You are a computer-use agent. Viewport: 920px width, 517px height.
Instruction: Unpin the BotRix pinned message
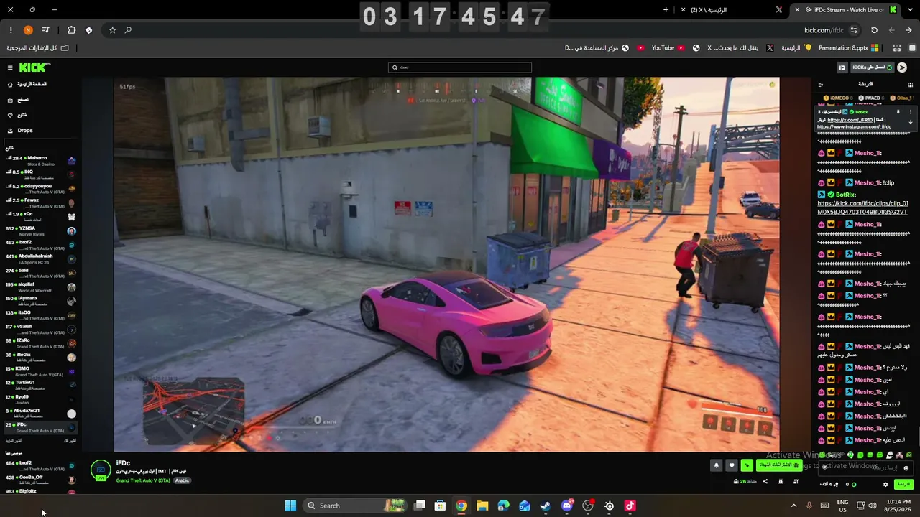click(898, 112)
